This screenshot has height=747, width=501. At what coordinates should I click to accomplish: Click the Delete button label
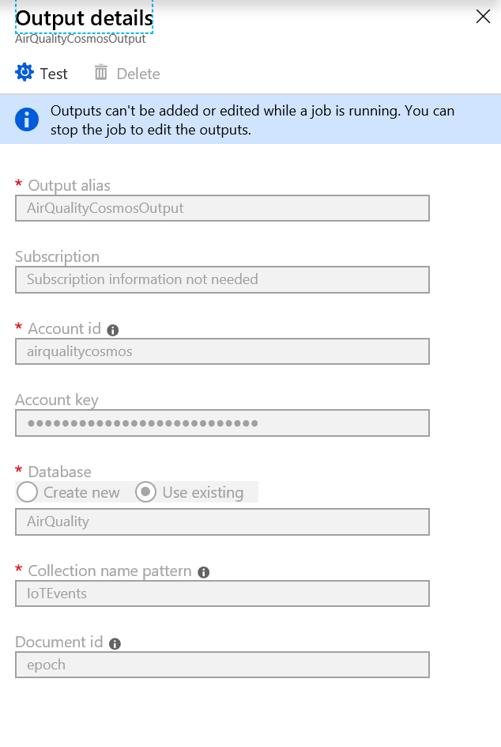138,74
